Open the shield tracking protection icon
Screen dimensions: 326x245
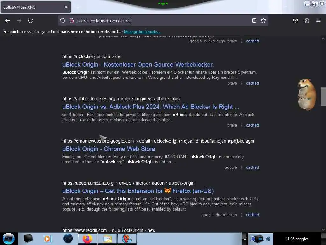[x=63, y=20]
